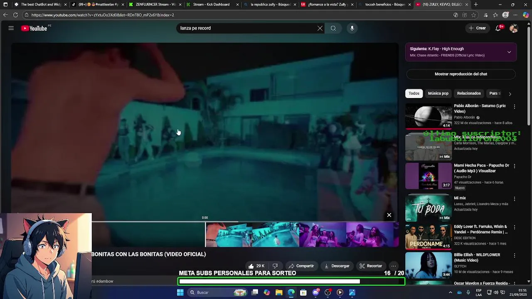The width and height of the screenshot is (532, 299).
Task: Open the Billie Eilish WILDFLOWER thumbnail
Action: click(429, 265)
